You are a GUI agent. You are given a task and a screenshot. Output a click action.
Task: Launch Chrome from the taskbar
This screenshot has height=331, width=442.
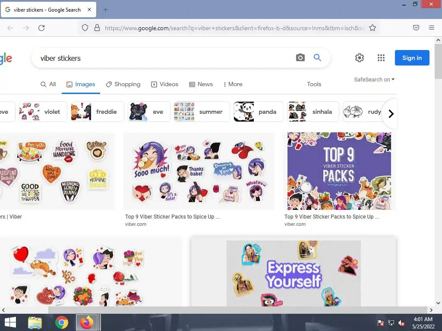coord(62,322)
